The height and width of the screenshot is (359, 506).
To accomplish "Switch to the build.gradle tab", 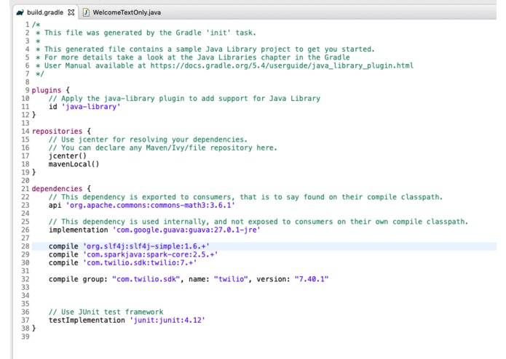I will (x=45, y=12).
